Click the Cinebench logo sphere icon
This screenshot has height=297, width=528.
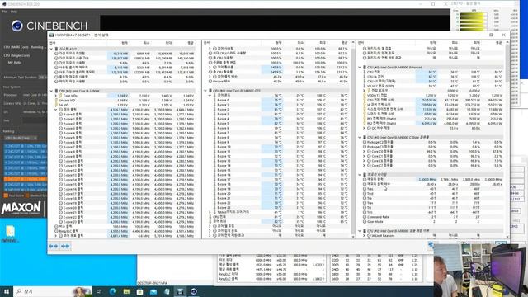[16, 26]
